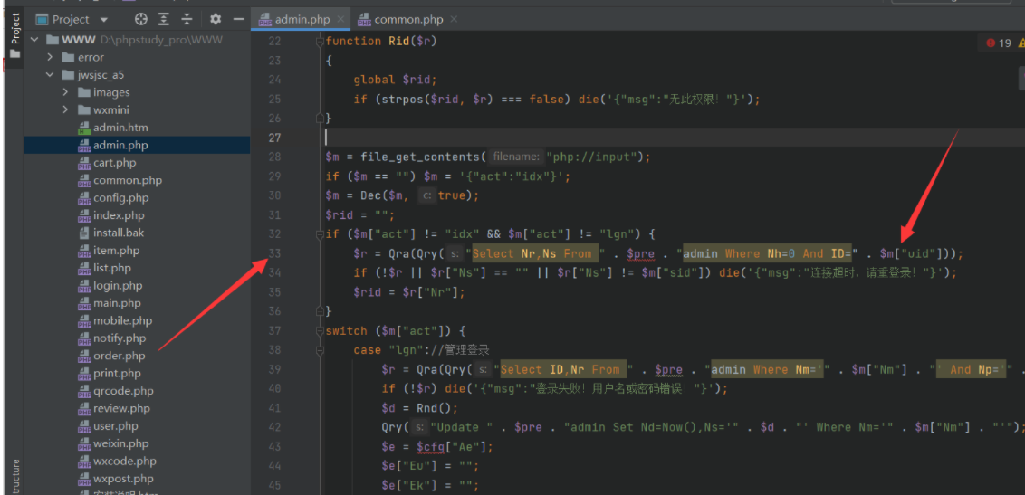Select wxcode.php in the project tree

point(124,462)
